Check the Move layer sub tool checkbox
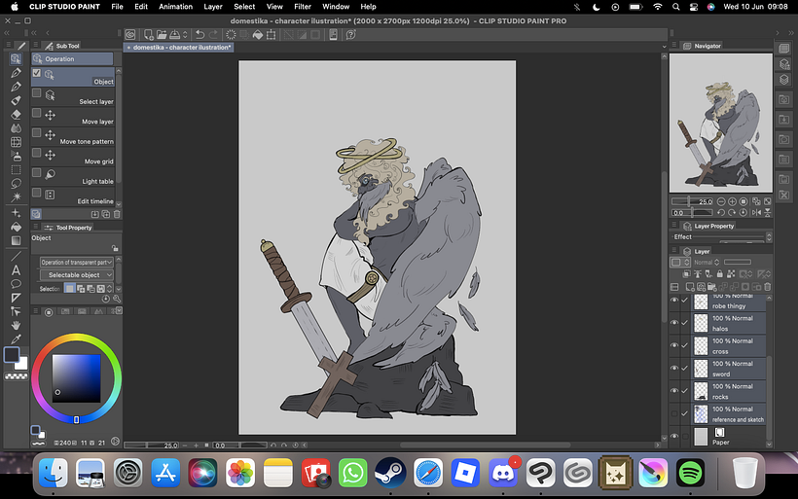The image size is (798, 499). pyautogui.click(x=37, y=113)
